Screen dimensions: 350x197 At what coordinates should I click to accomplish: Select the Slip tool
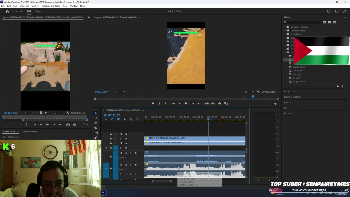tap(96, 133)
